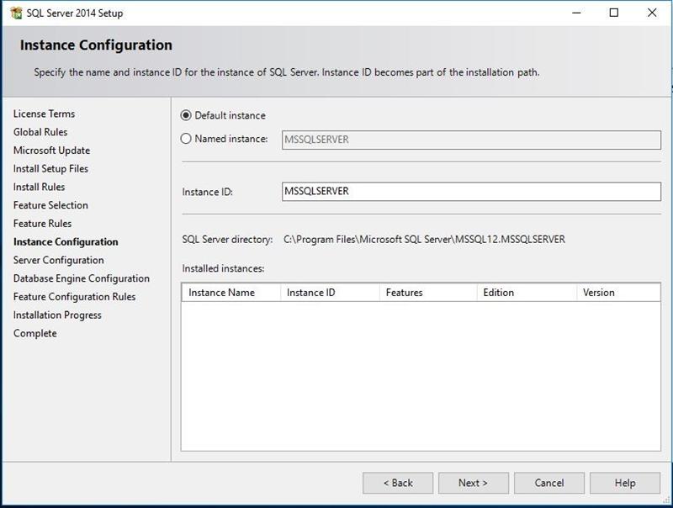Screen dimensions: 673x508
Task: Minimize the setup window
Action: [575, 13]
